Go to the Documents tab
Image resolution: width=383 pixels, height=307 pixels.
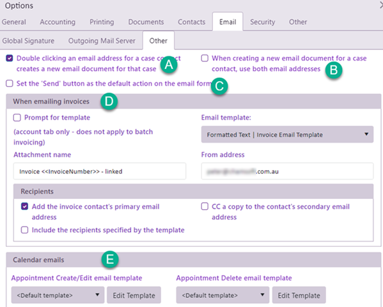(x=146, y=22)
